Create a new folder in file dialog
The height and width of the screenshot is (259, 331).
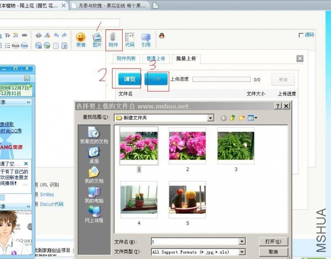(241, 118)
